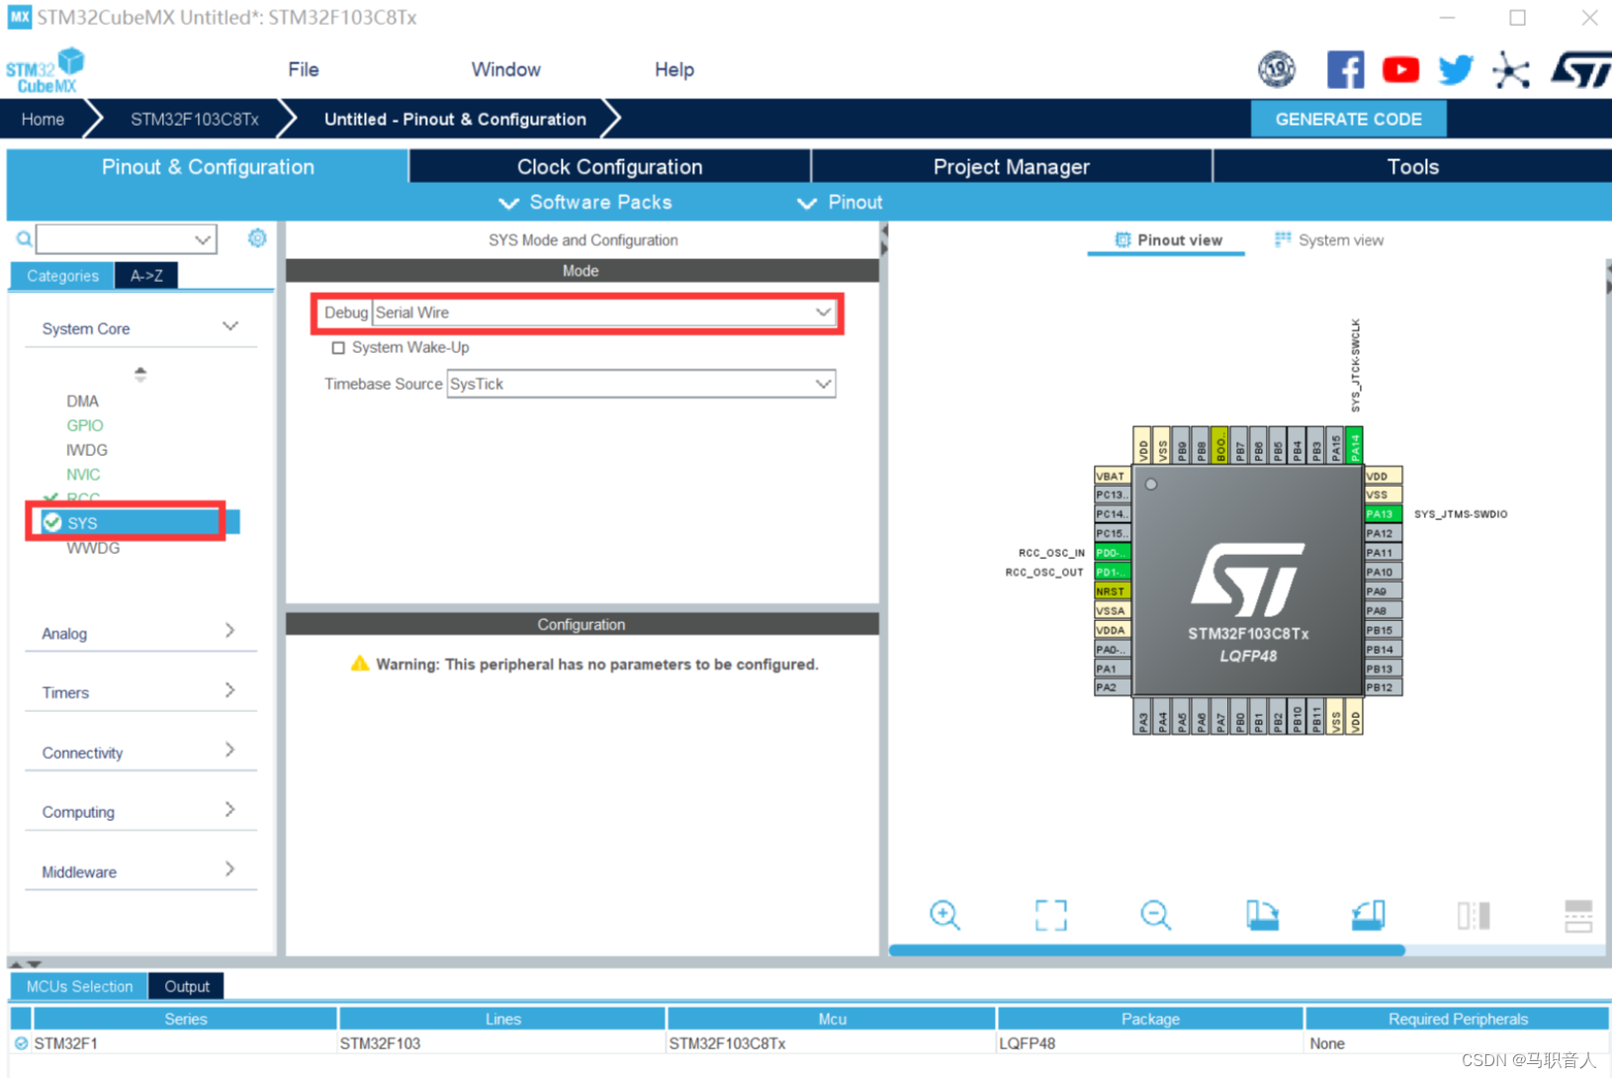
Task: Open the YouTube icon link
Action: [x=1400, y=69]
